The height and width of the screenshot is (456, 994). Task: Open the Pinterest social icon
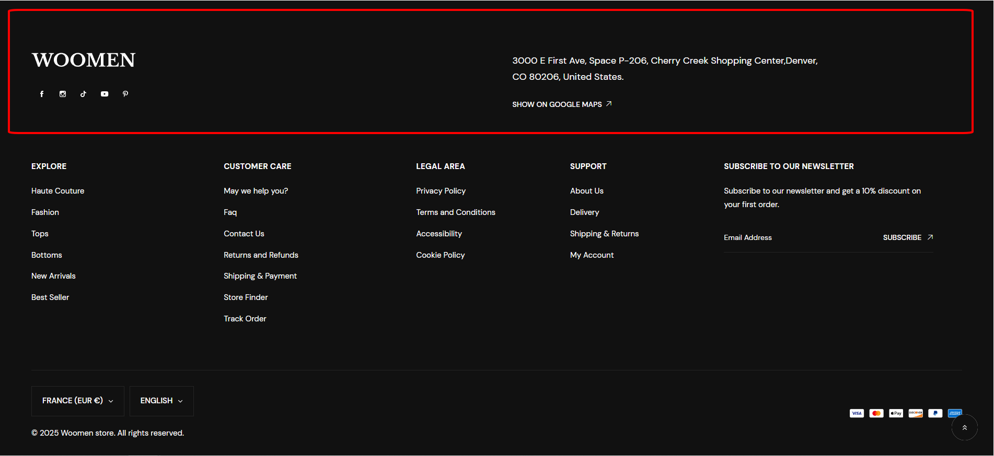pos(125,94)
